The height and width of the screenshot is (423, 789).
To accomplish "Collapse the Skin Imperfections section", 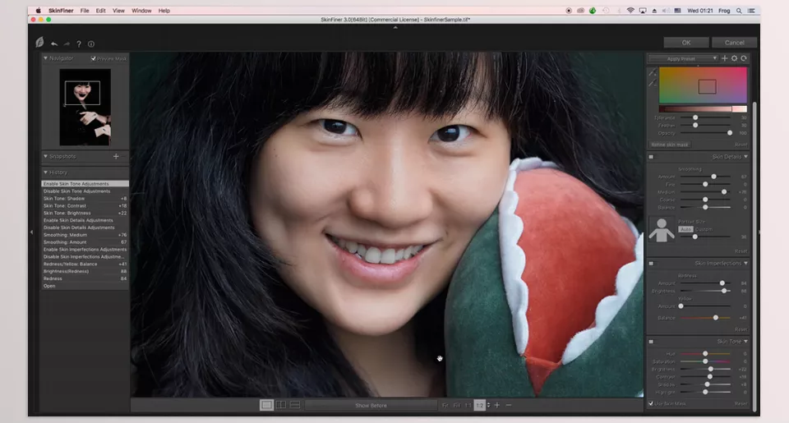I will (x=745, y=263).
